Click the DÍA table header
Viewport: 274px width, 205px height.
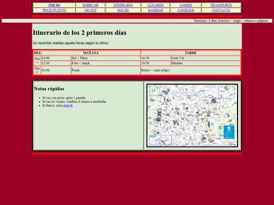tap(37, 53)
